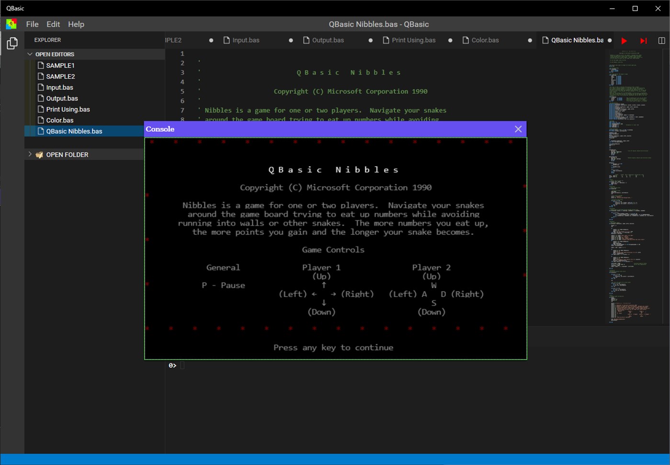Open the Help menu
The width and height of the screenshot is (670, 465).
pyautogui.click(x=76, y=24)
